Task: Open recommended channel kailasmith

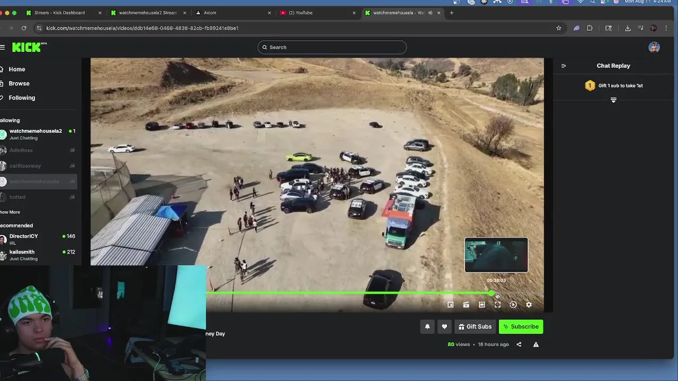Action: pos(38,255)
